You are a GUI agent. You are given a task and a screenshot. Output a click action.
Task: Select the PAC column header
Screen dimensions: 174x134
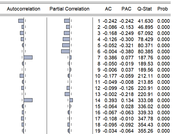pyautogui.click(x=126, y=9)
